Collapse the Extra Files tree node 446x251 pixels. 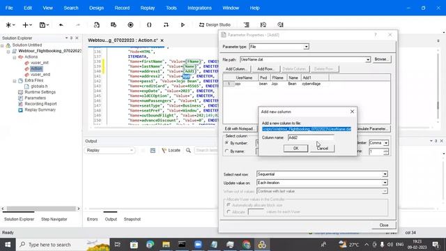pyautogui.click(x=14, y=81)
